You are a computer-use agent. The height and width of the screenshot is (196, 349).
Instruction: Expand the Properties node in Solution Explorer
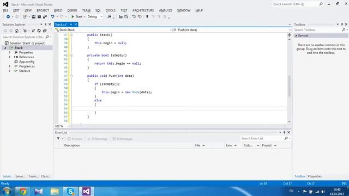click(10, 52)
